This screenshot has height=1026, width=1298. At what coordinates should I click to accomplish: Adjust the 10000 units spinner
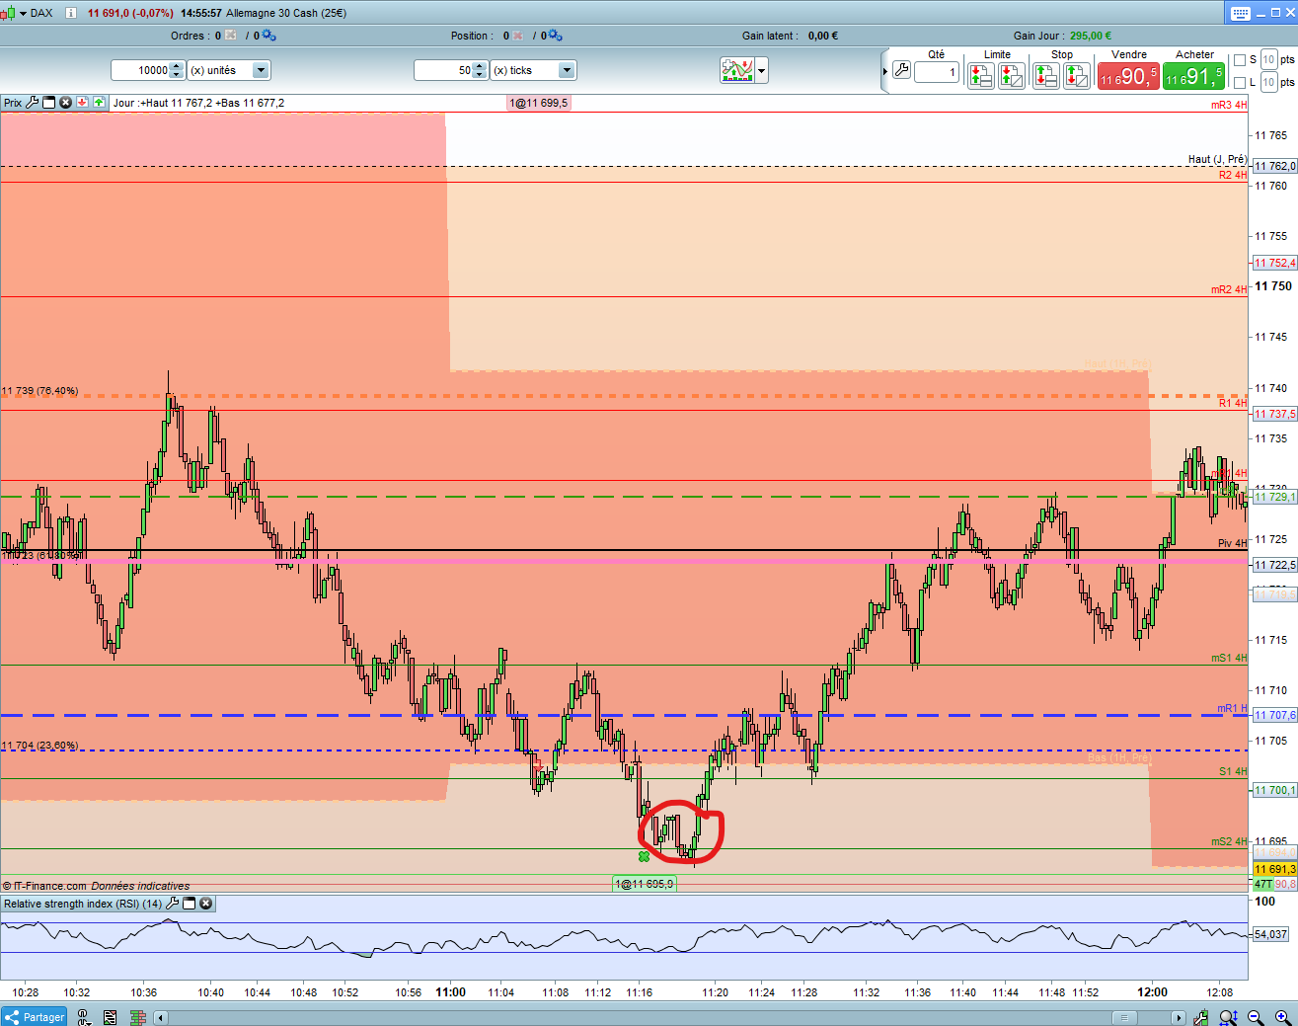(177, 70)
